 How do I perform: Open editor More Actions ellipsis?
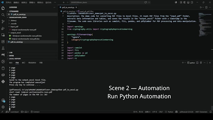pos(210,7)
